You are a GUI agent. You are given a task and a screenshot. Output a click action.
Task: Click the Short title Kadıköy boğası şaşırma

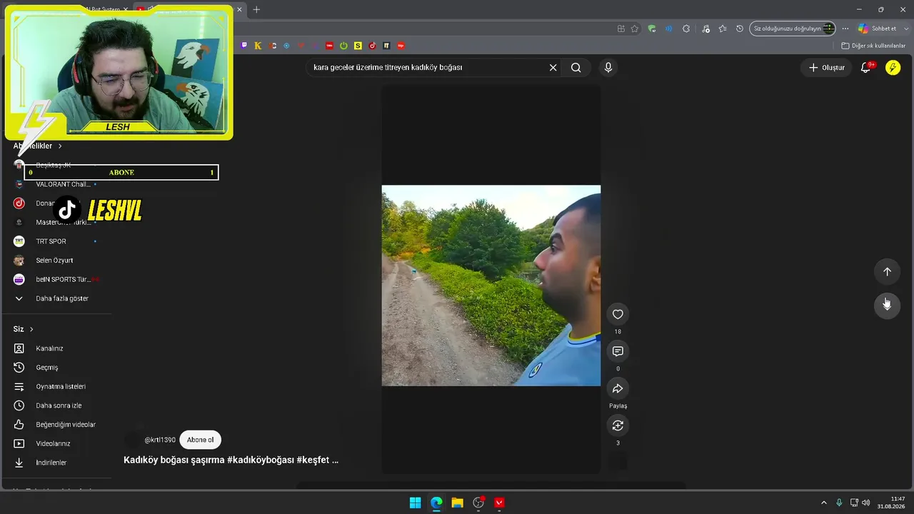click(231, 460)
